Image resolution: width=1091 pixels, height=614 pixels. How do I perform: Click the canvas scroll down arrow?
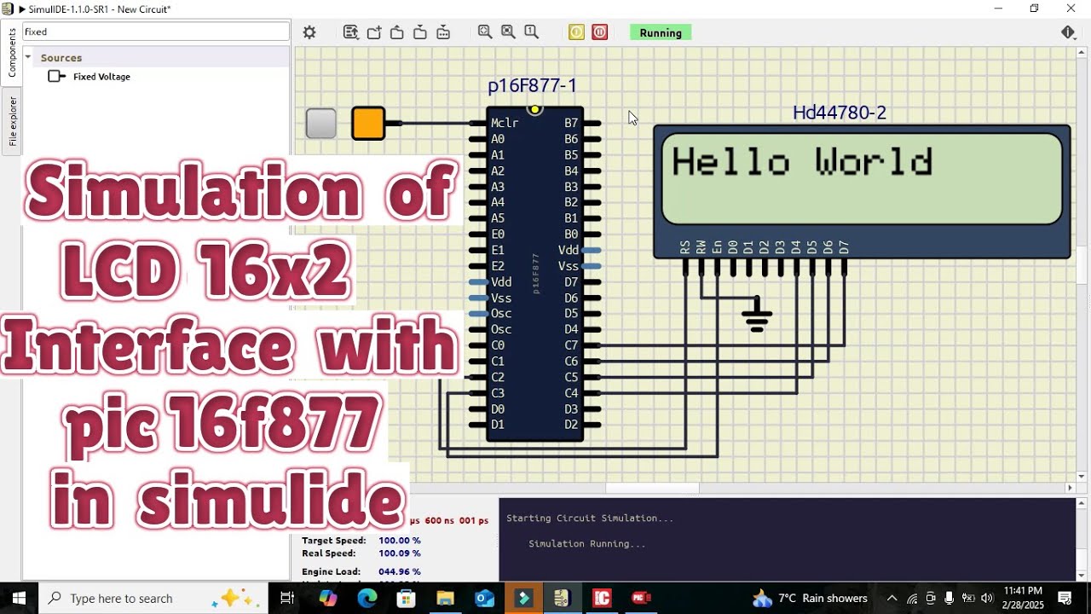pos(1082,477)
